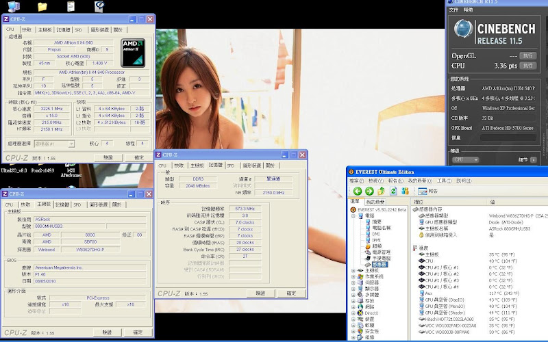
Task: Open the CPU ranking dropdown in CINEBENCH
Action: 465,159
